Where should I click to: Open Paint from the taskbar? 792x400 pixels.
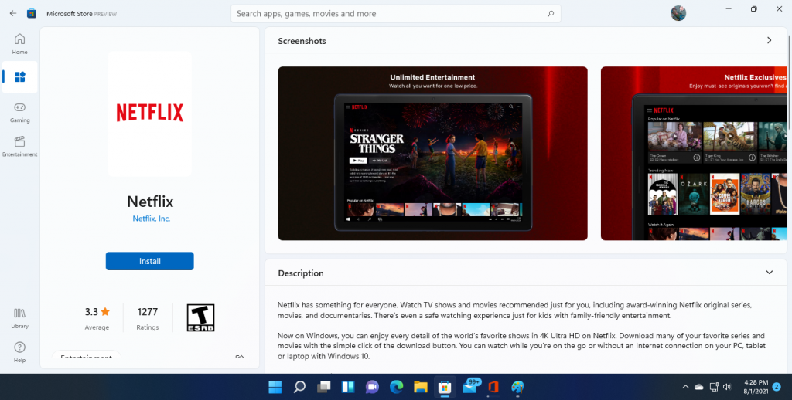[x=517, y=387]
